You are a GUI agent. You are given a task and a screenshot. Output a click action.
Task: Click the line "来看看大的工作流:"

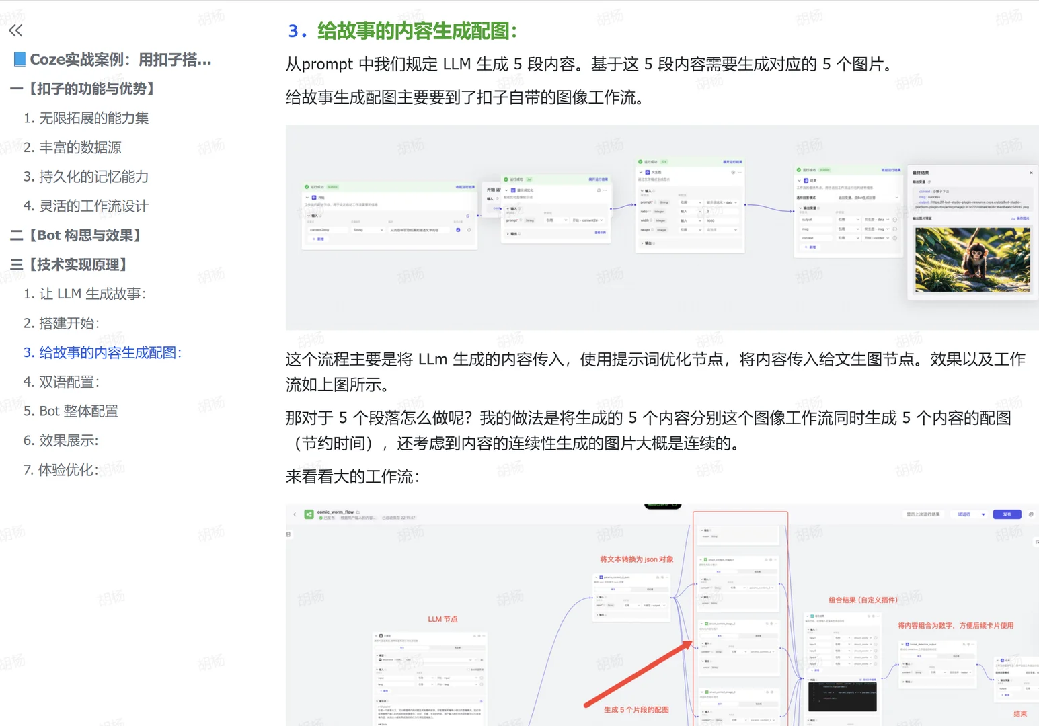(353, 477)
